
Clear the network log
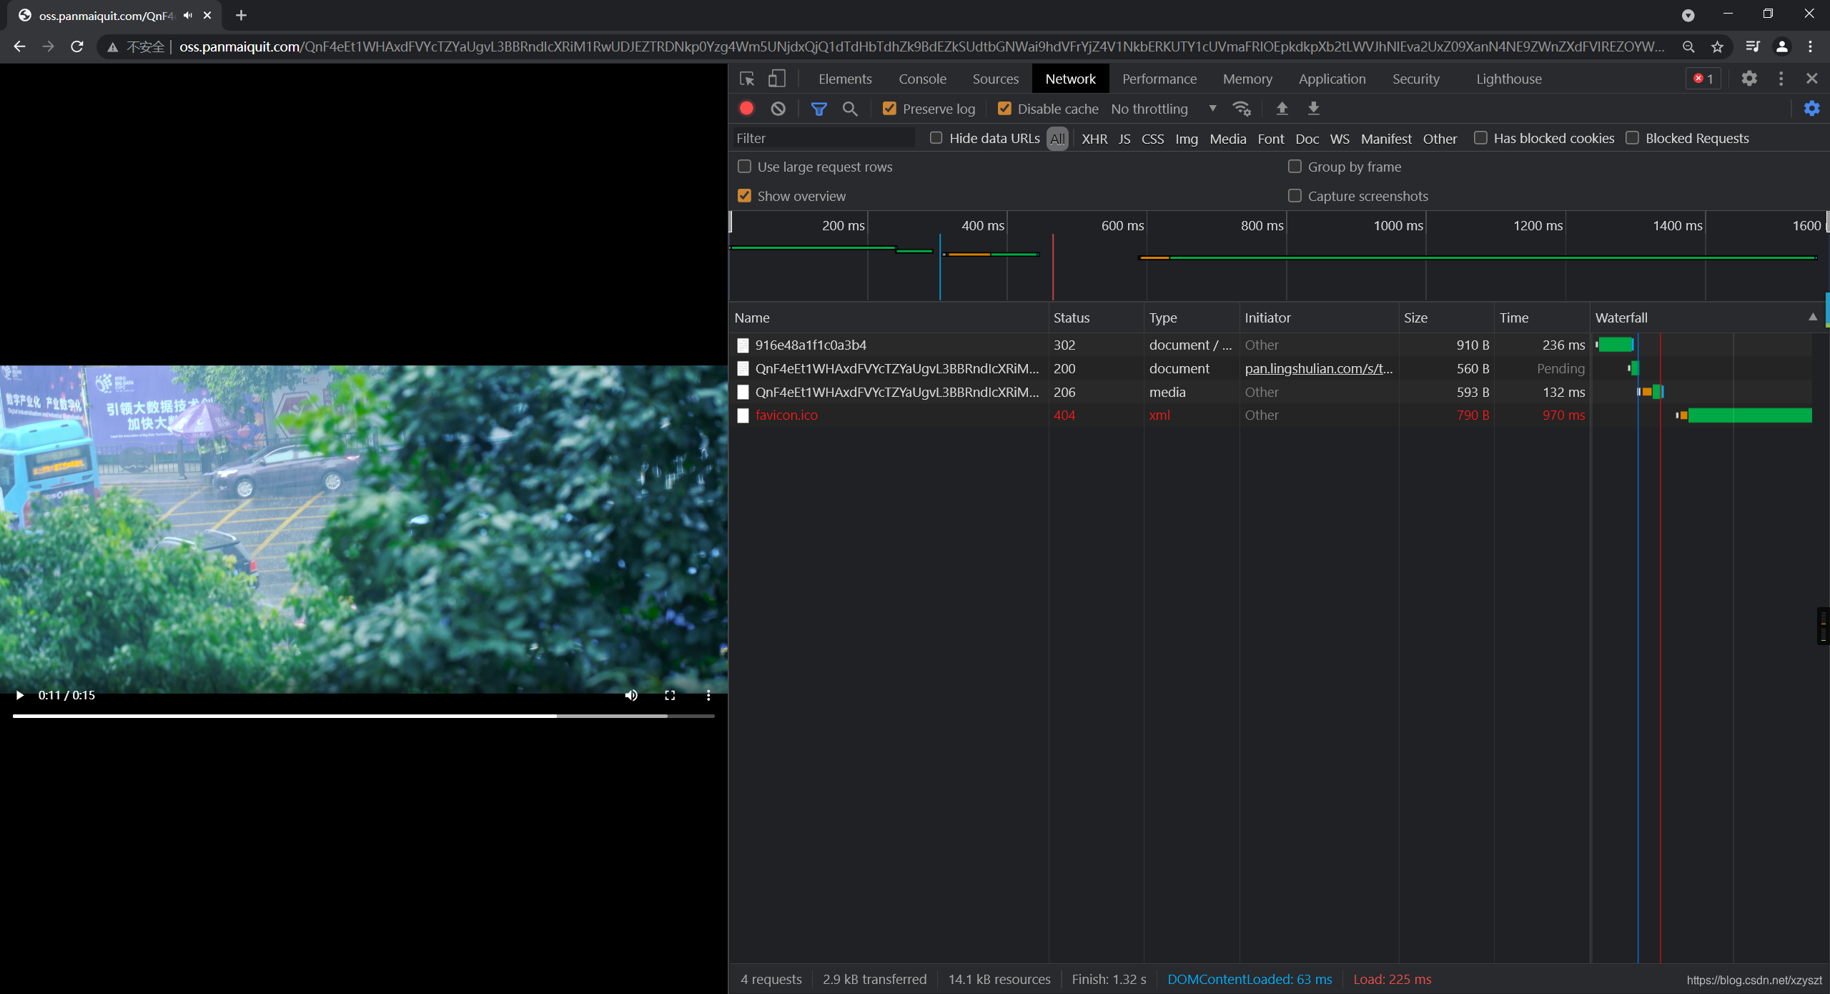click(778, 109)
